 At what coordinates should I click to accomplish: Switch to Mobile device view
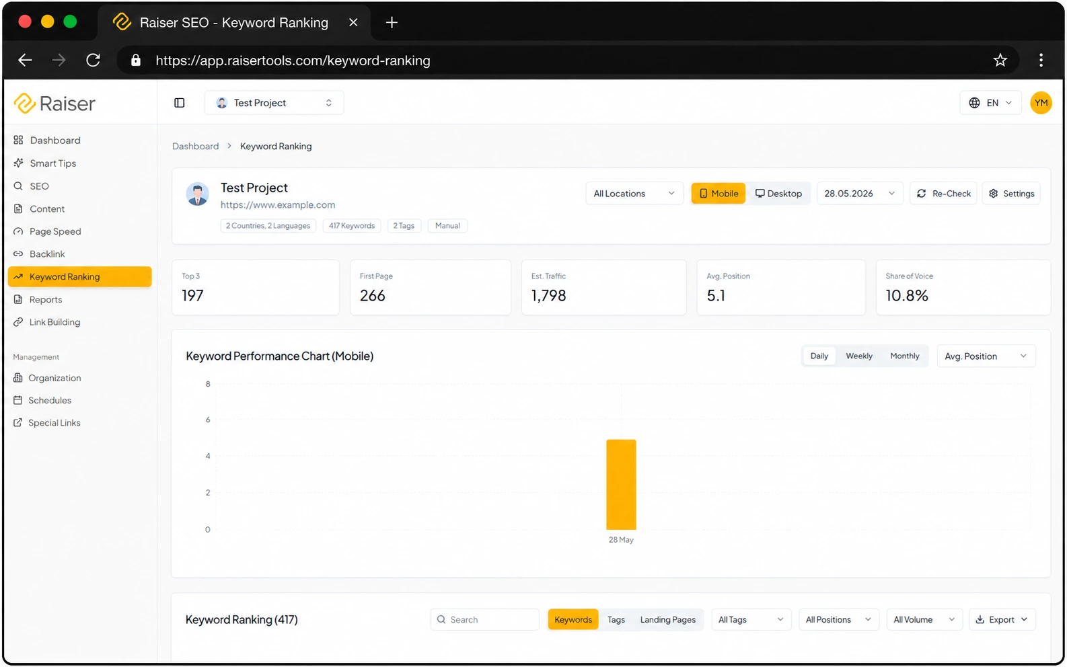click(x=719, y=194)
